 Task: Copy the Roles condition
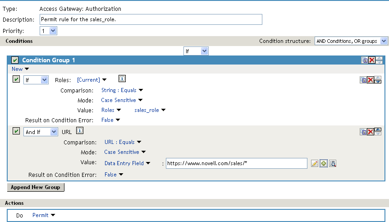[x=363, y=80]
